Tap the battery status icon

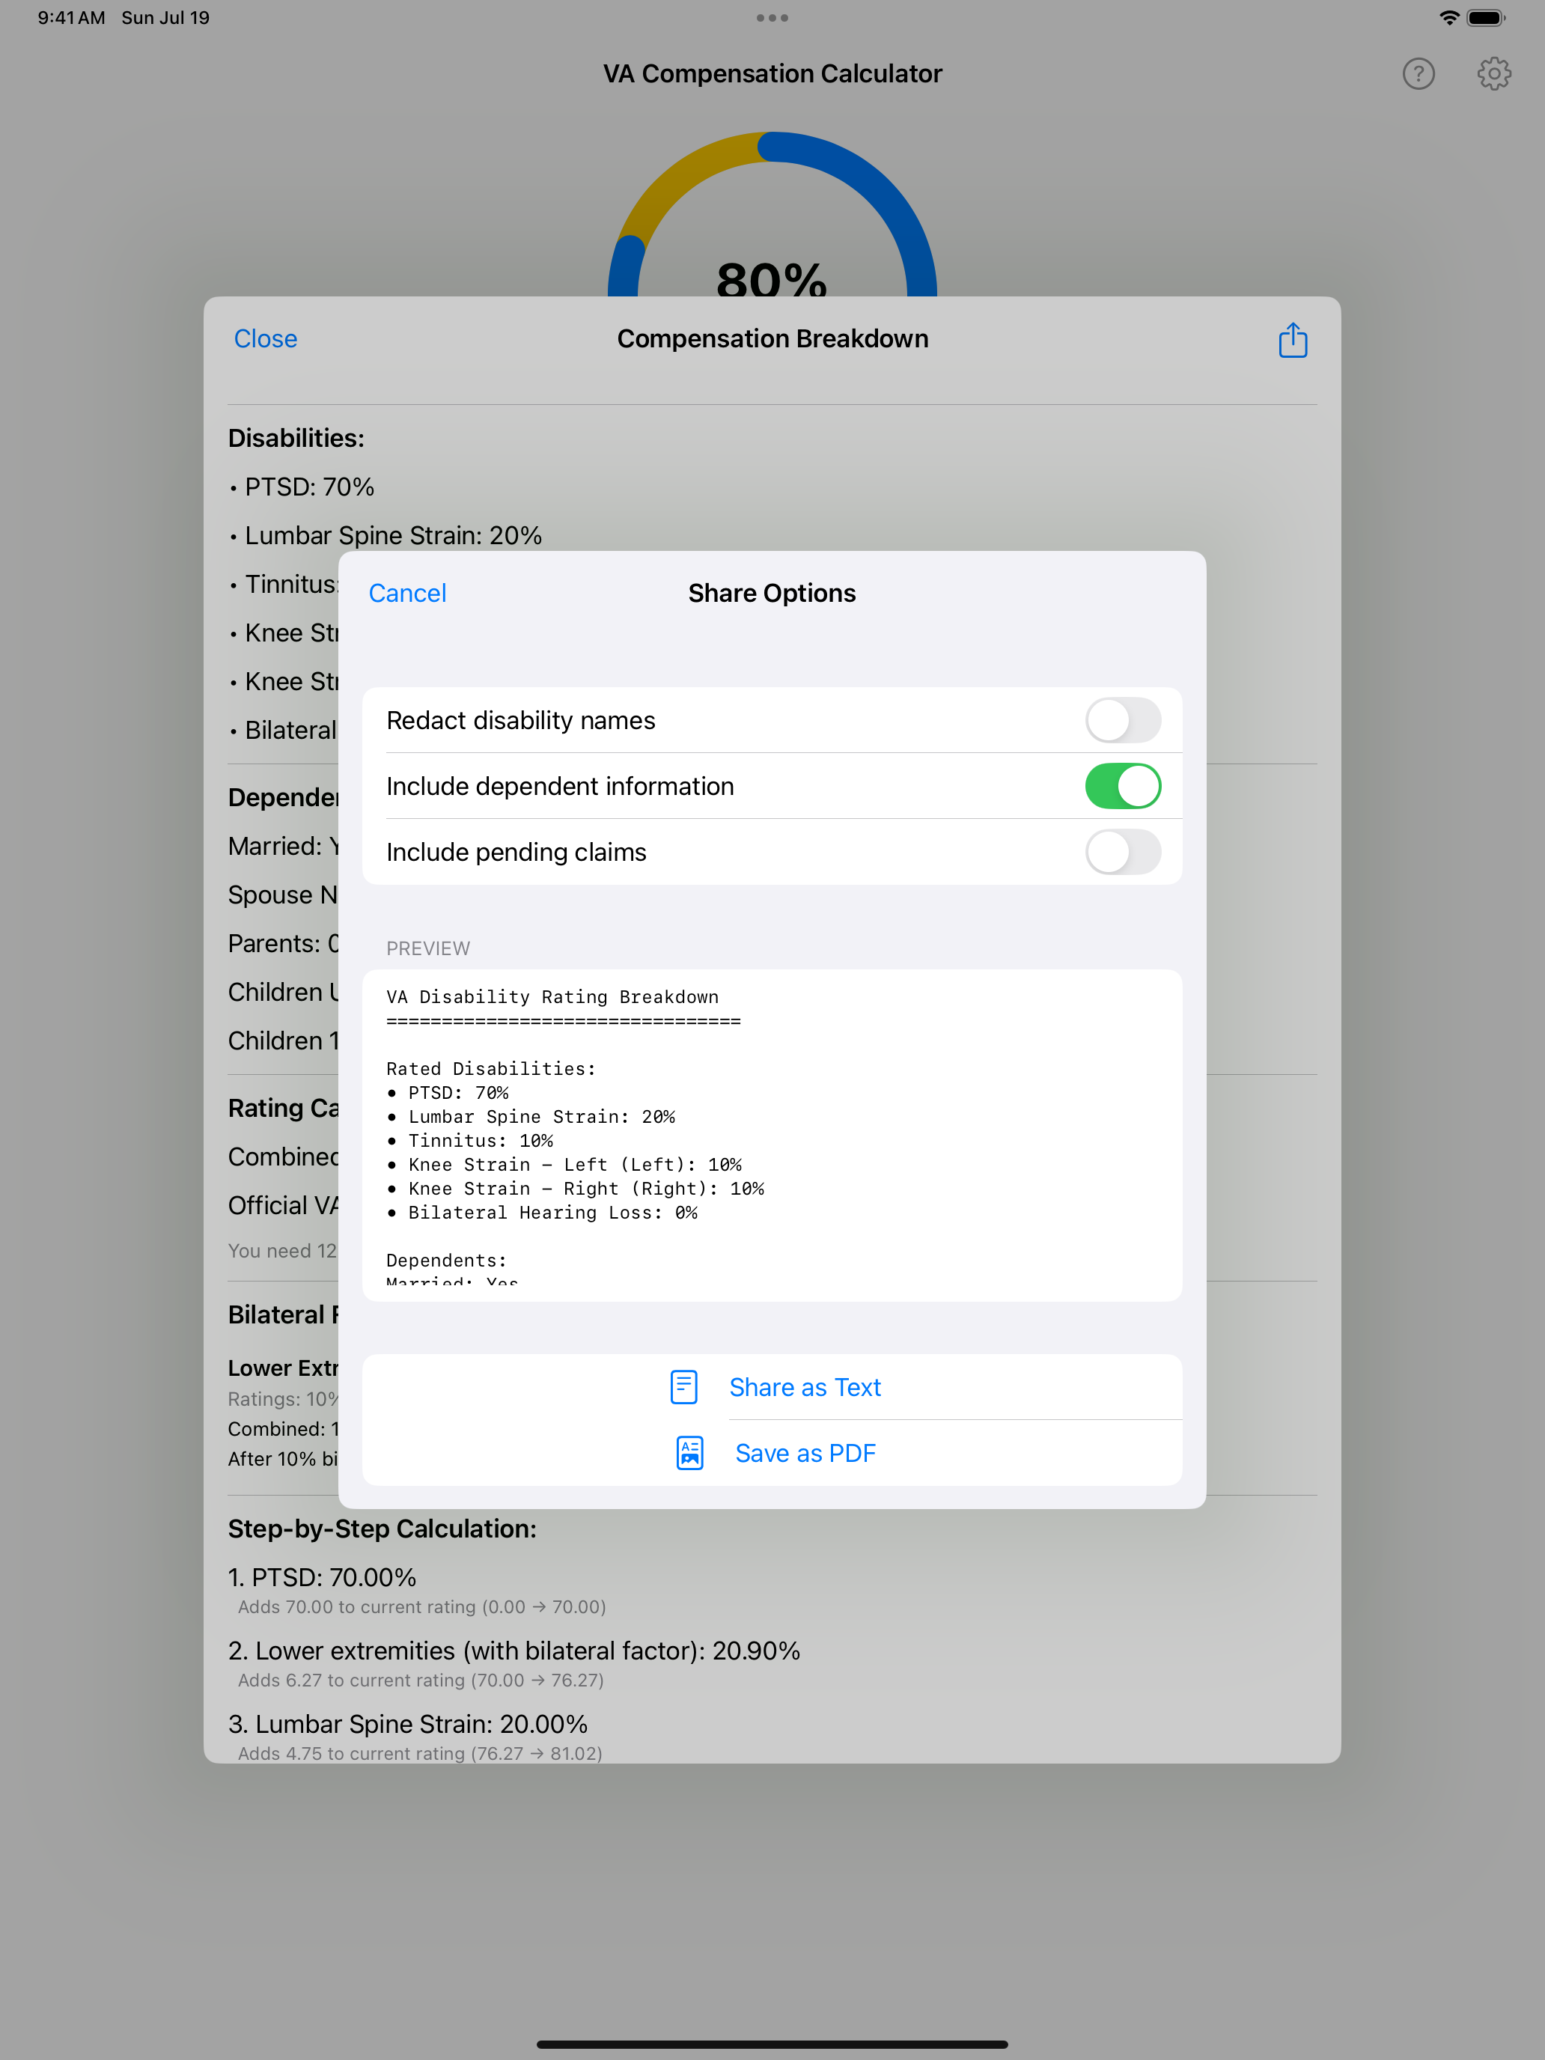tap(1485, 18)
